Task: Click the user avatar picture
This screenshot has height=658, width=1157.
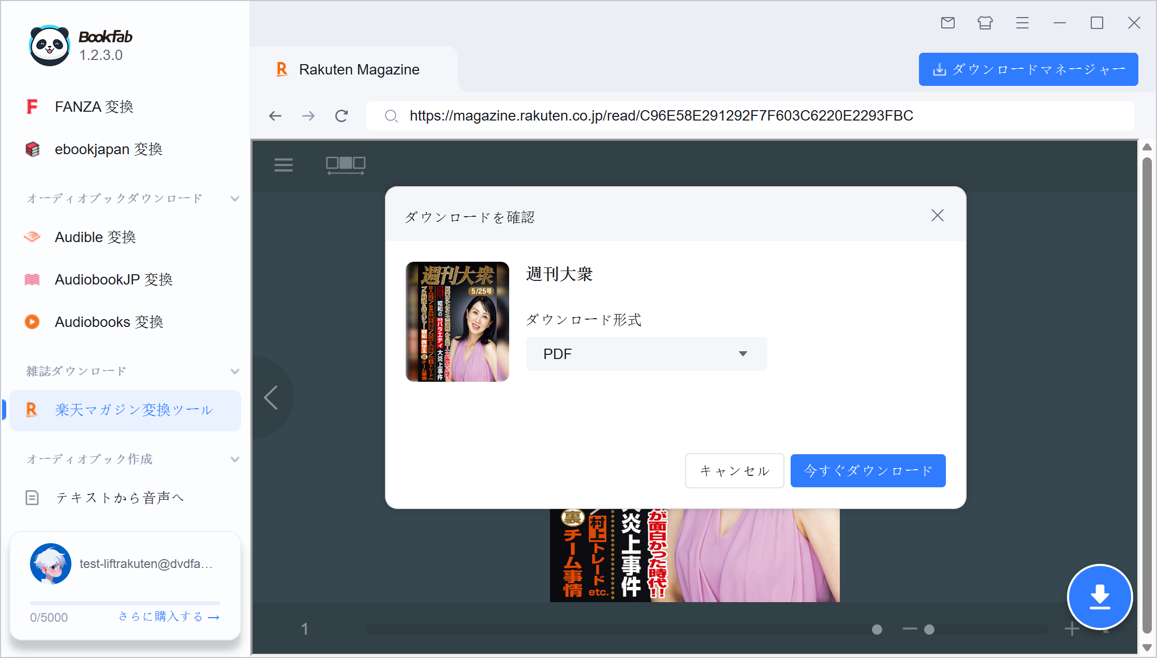Action: (51, 564)
